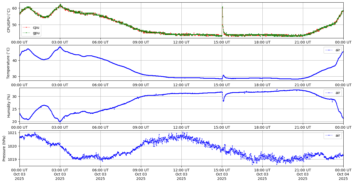Click the humidity minimum at 03:00 UT
354x183 pixels.
60,121
